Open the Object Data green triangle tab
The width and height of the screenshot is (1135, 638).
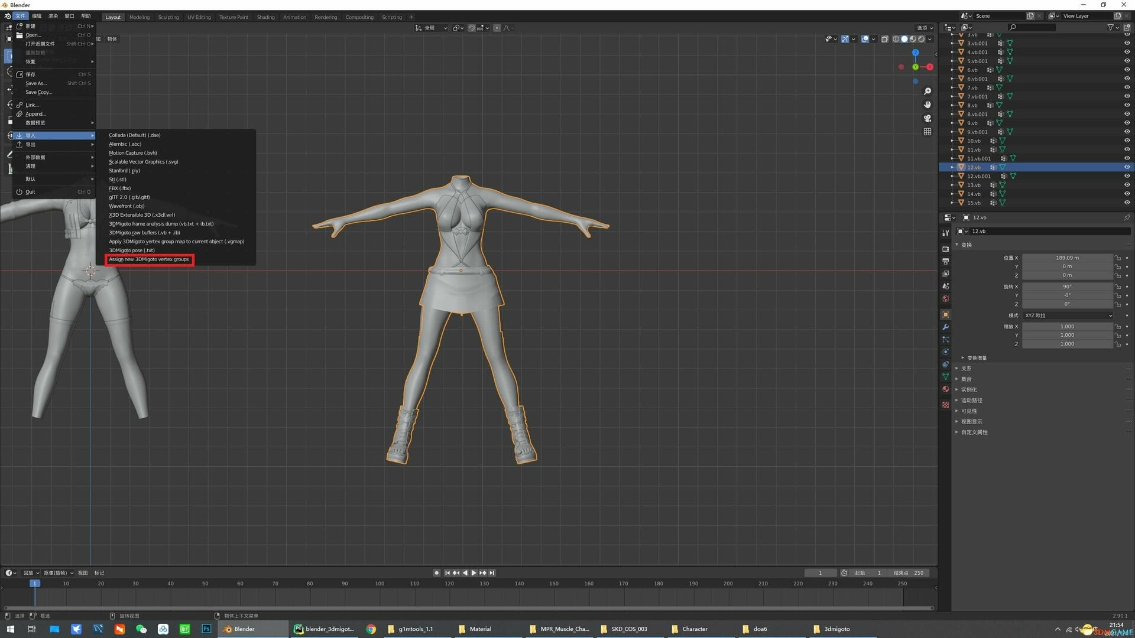(945, 376)
